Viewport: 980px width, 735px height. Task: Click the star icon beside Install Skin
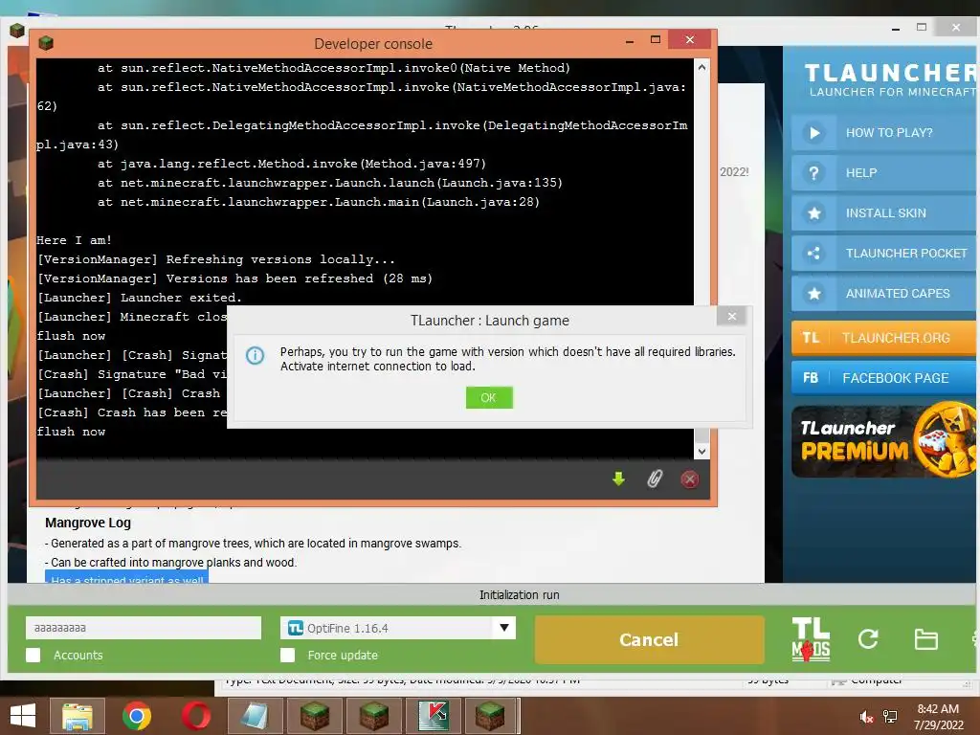813,213
